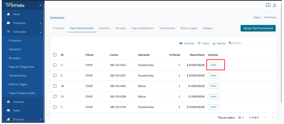Switch to the Productos tab
Viewport: 284px width, 124px height.
[59, 28]
